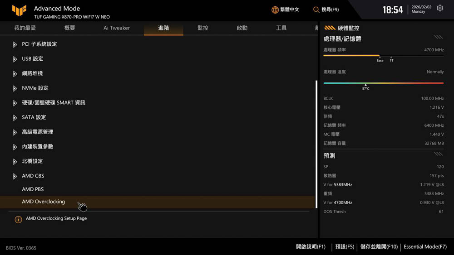Click Essential Mode(F7) button
The image size is (454, 255).
[x=425, y=247]
